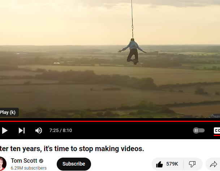
Task: Click the video frame to resume playback
Action: (110, 59)
